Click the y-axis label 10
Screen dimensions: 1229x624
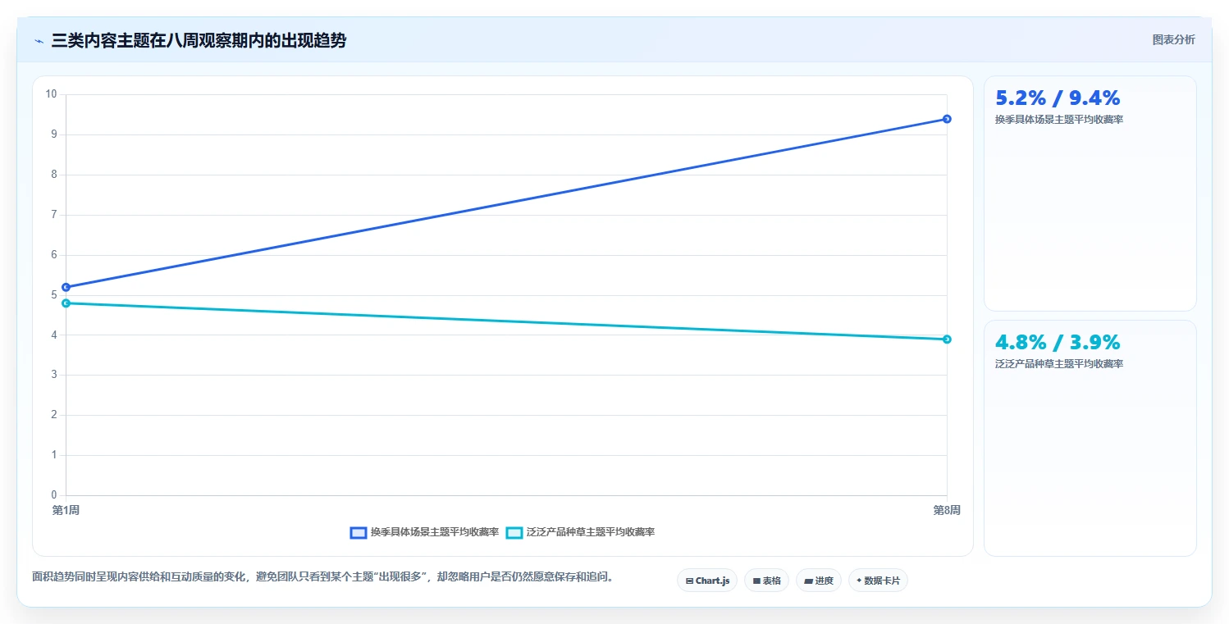coord(52,94)
